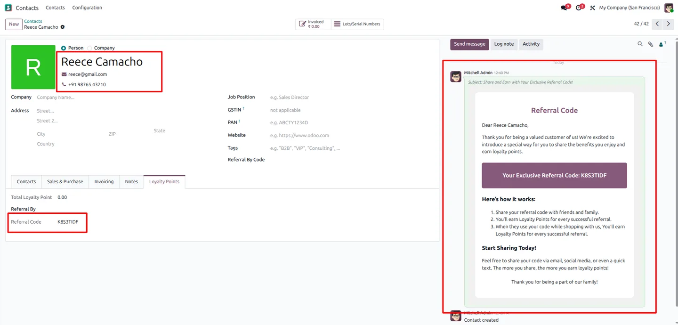This screenshot has height=325, width=678.
Task: Click the contact name field Reece Camacho
Action: 102,62
